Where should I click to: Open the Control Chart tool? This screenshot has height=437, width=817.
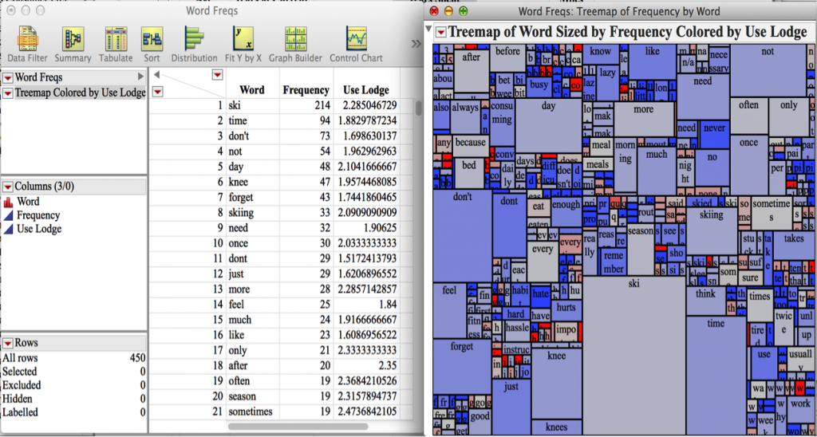pyautogui.click(x=356, y=45)
